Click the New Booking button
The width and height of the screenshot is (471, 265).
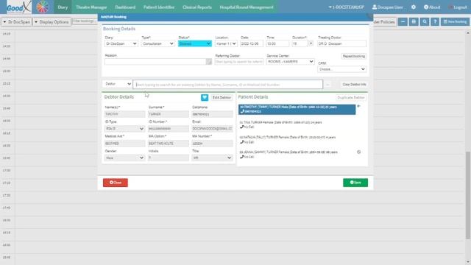coord(455,21)
